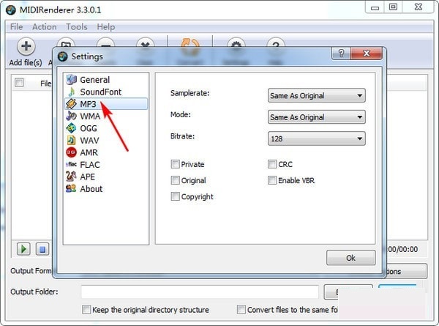
Task: Open the About section
Action: pos(71,188)
